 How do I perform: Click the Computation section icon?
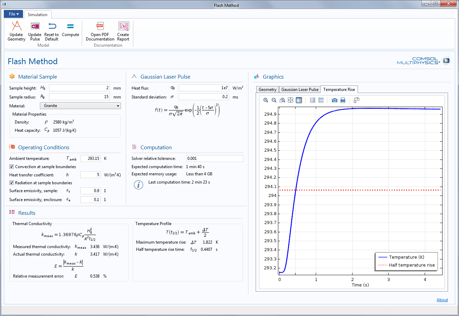pyautogui.click(x=134, y=147)
